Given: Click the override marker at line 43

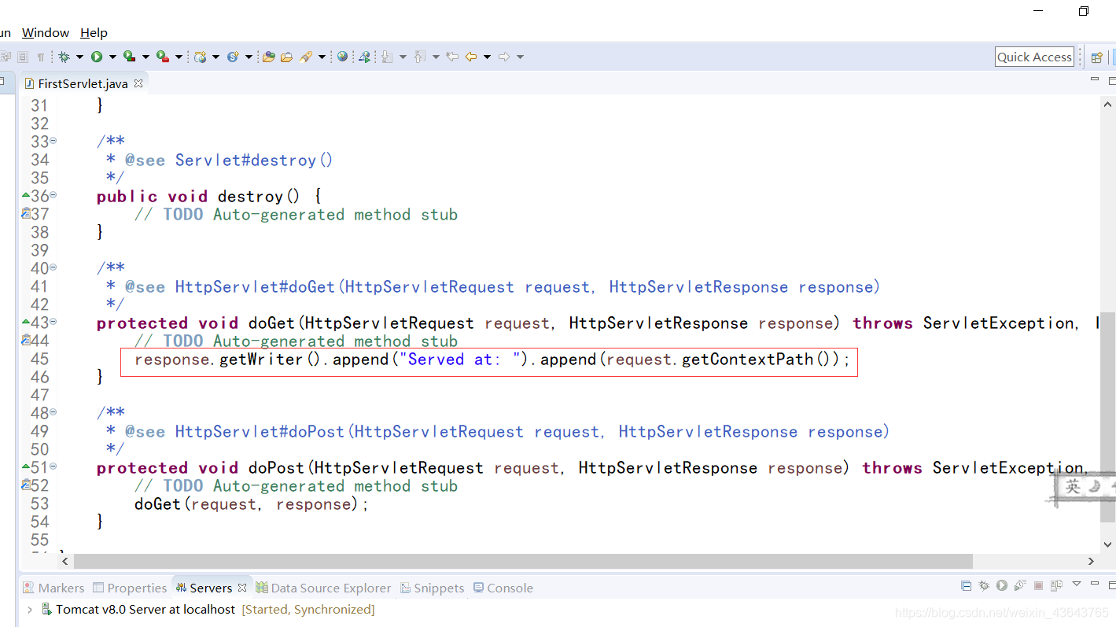Looking at the screenshot, I should pyautogui.click(x=25, y=321).
